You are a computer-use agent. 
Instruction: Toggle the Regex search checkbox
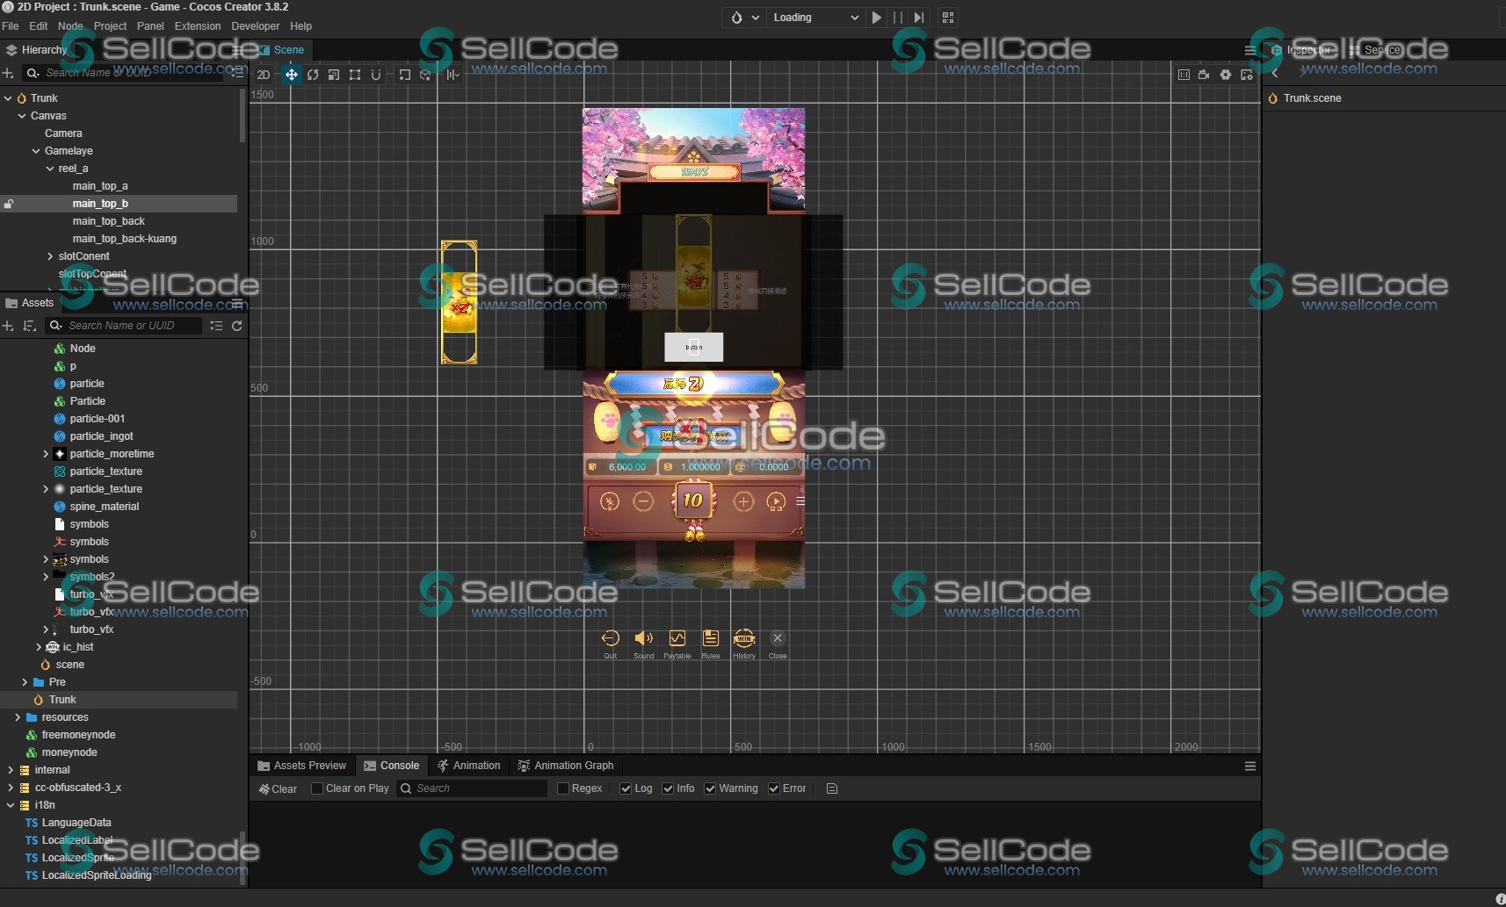coord(563,788)
